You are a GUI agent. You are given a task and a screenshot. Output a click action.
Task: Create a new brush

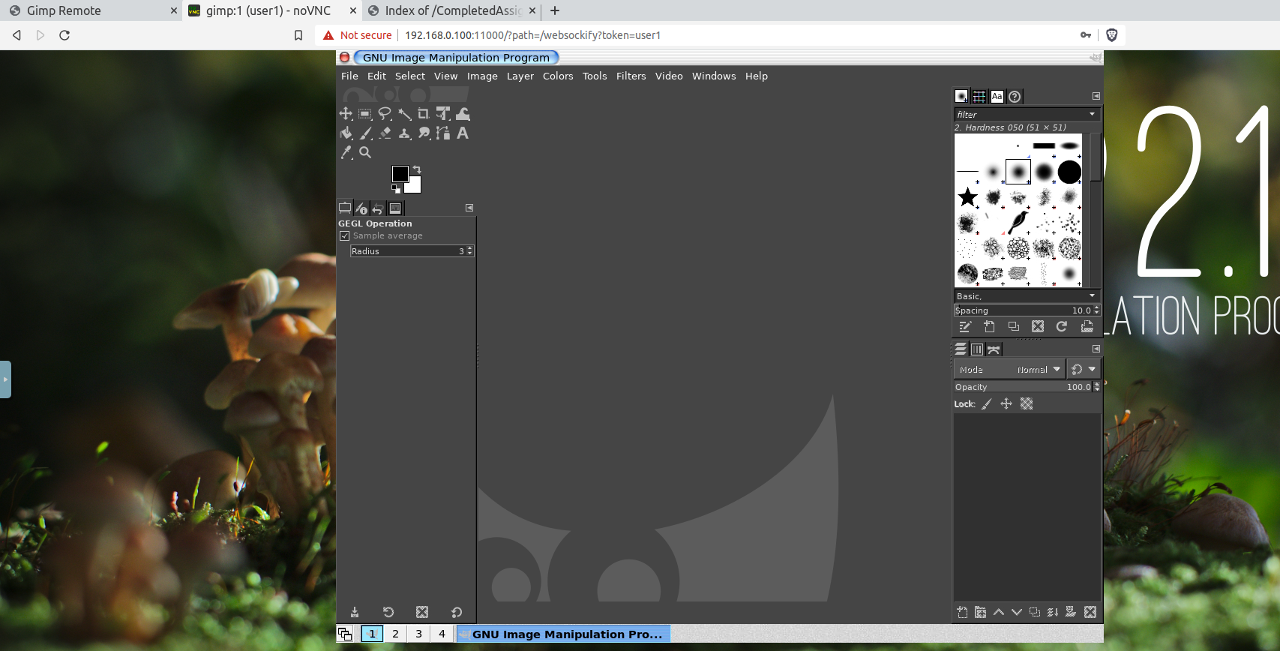coord(989,326)
